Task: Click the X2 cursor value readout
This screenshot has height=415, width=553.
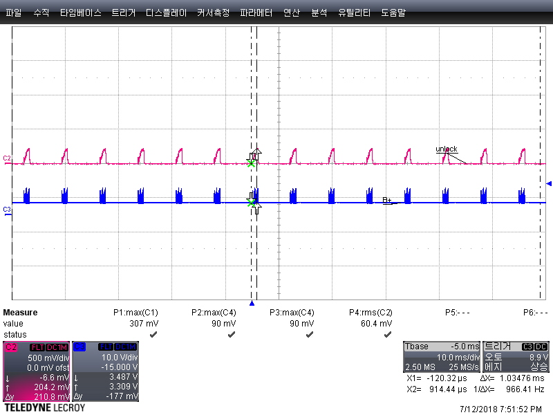Action: click(437, 389)
